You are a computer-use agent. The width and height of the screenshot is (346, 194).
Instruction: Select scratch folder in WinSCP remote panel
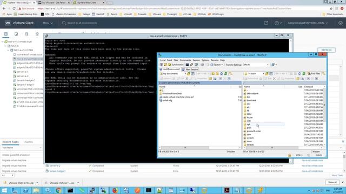tap(250, 138)
